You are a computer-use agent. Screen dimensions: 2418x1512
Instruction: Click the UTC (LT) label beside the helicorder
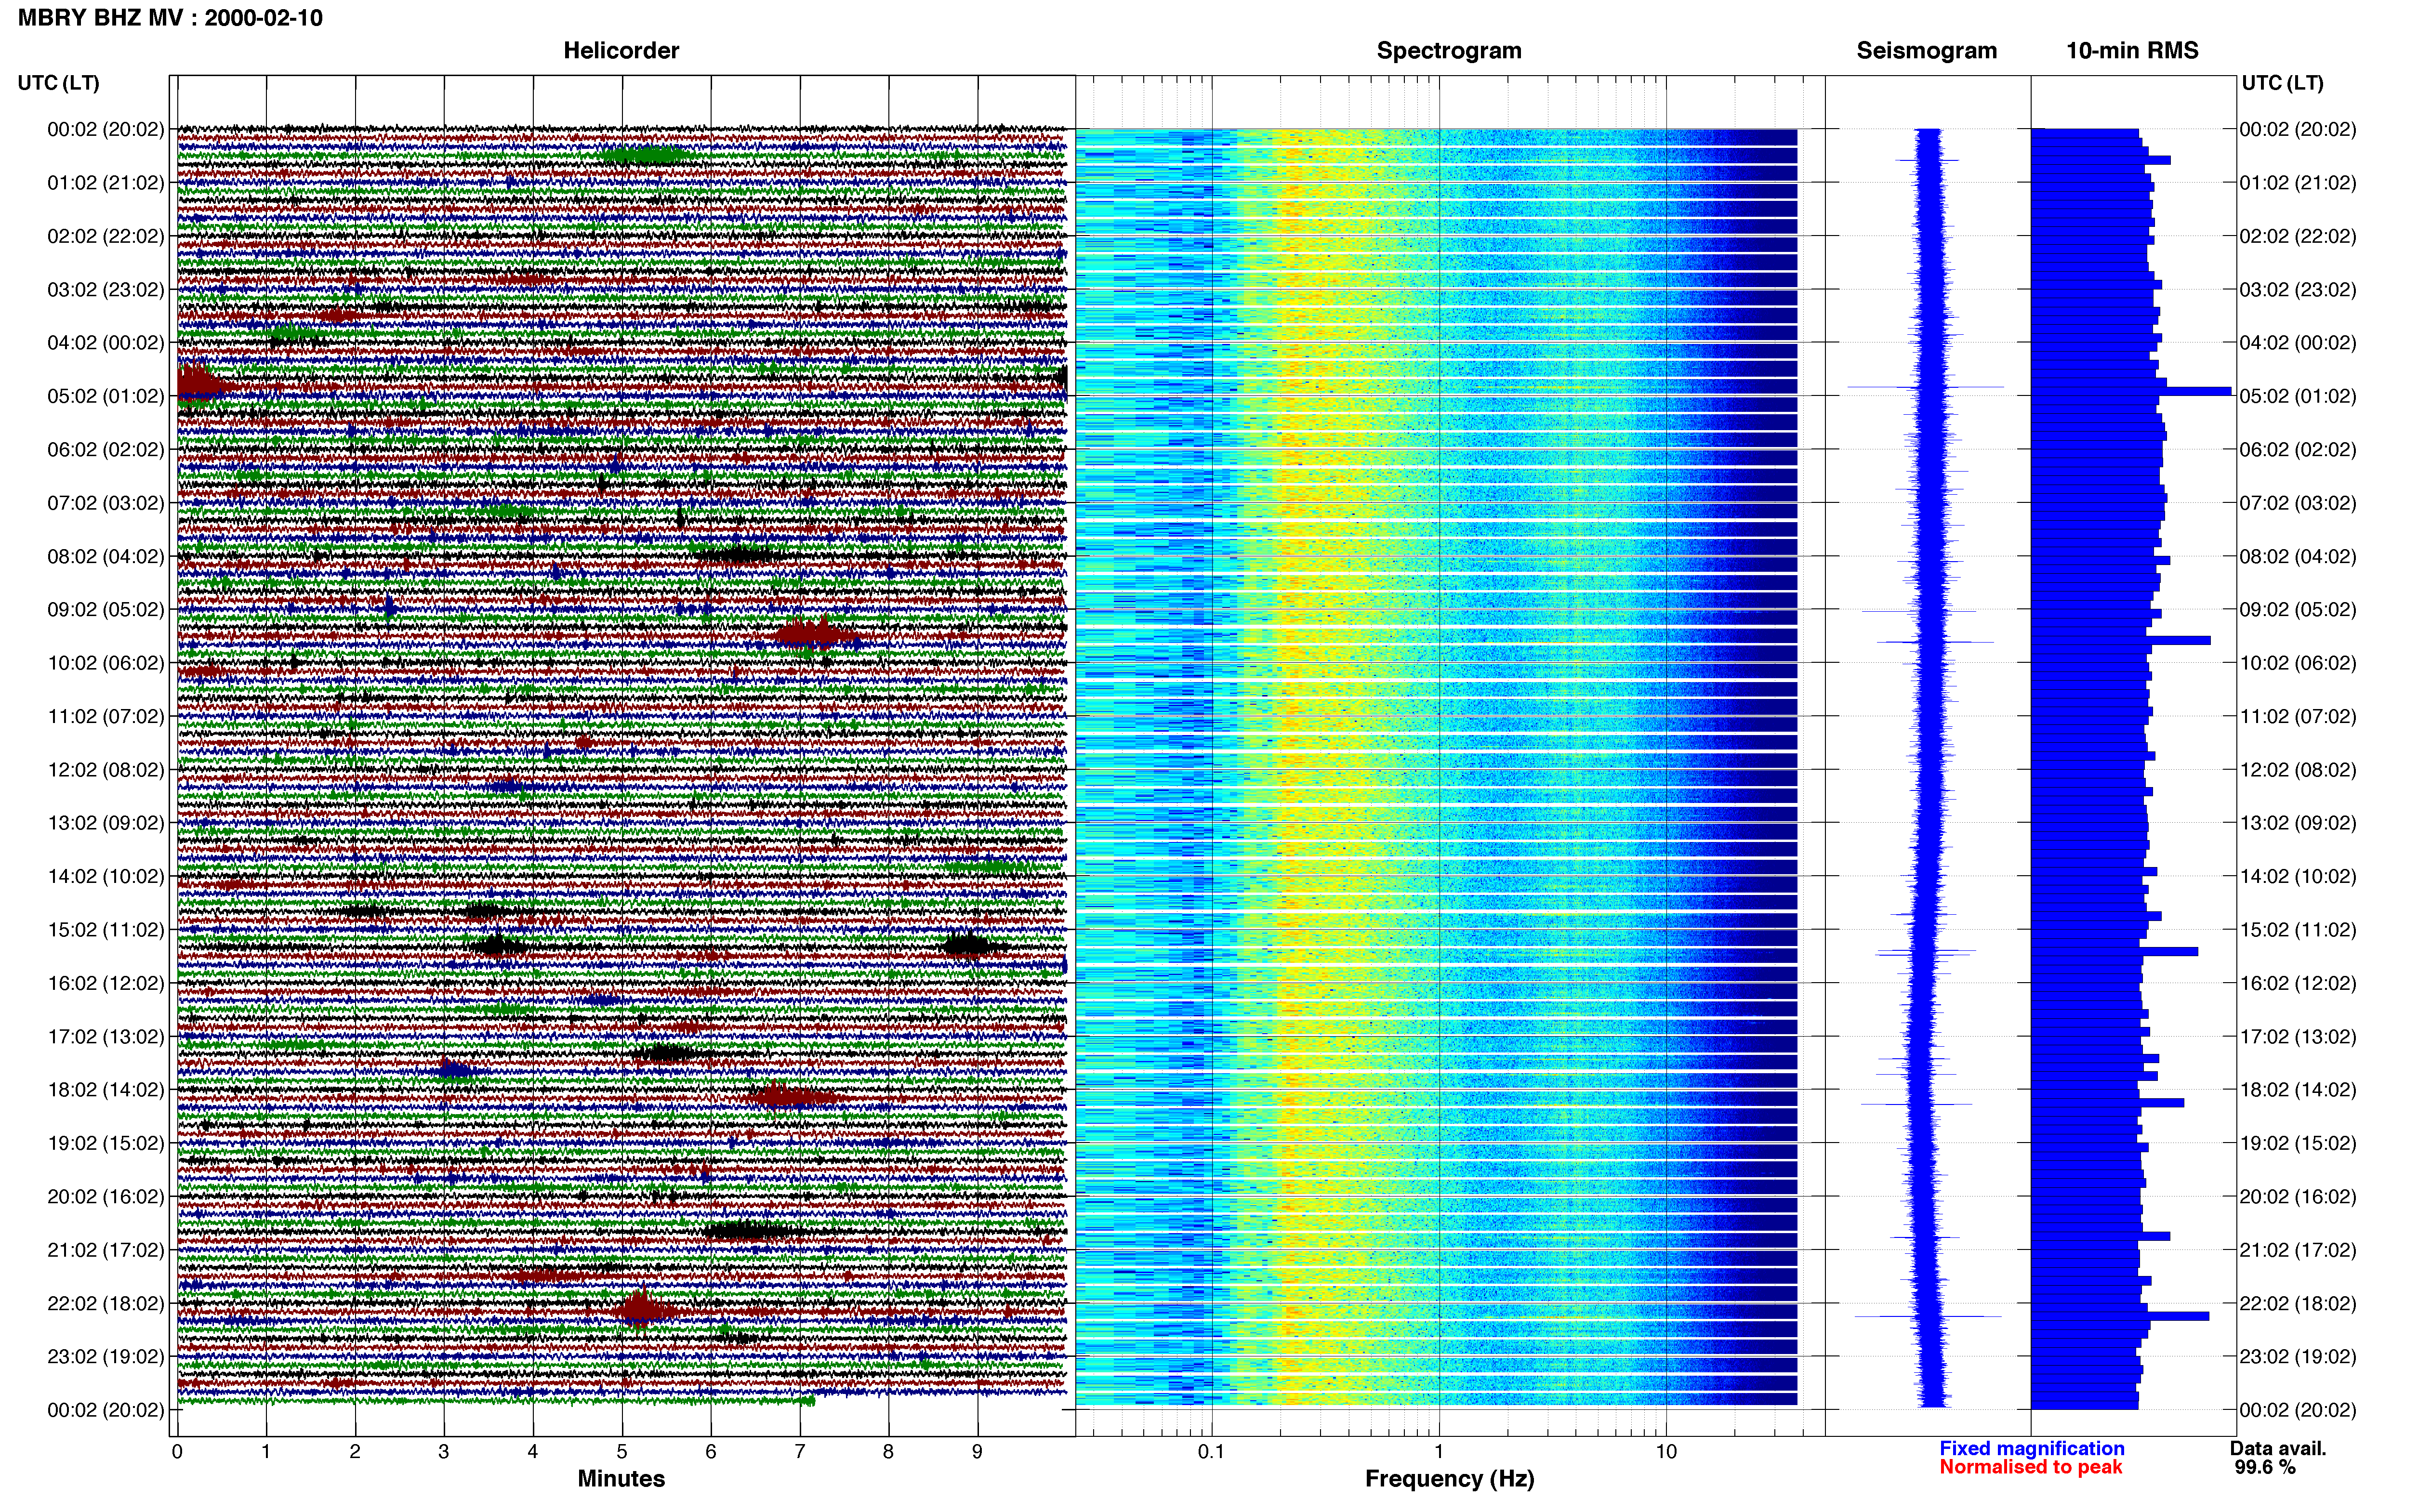click(x=58, y=83)
